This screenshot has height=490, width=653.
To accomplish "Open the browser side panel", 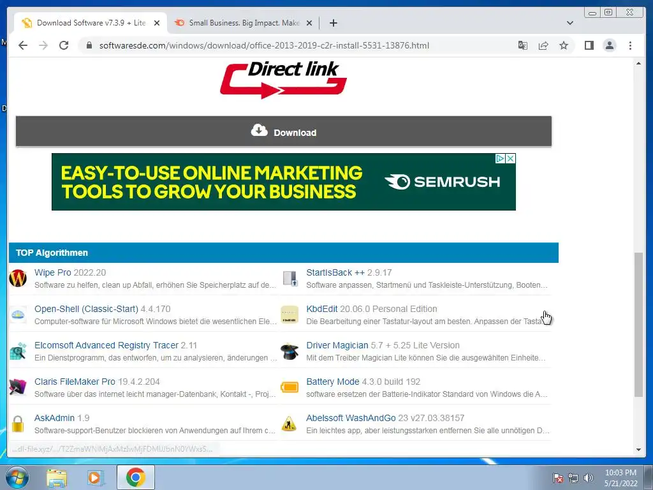I will tap(589, 45).
